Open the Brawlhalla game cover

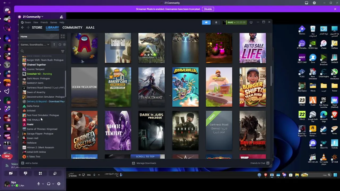tap(185, 87)
